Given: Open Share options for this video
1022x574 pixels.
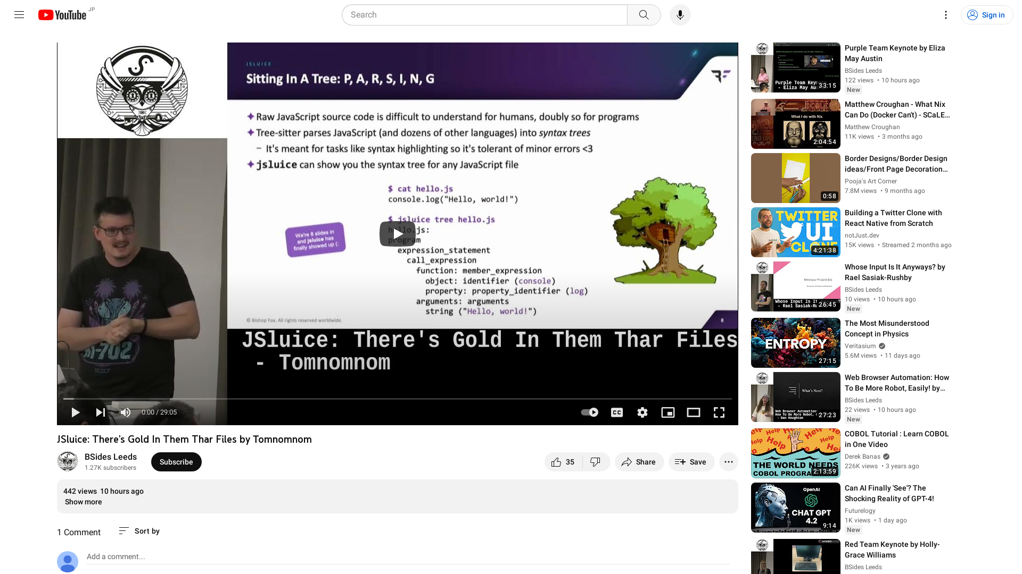Looking at the screenshot, I should tap(637, 461).
